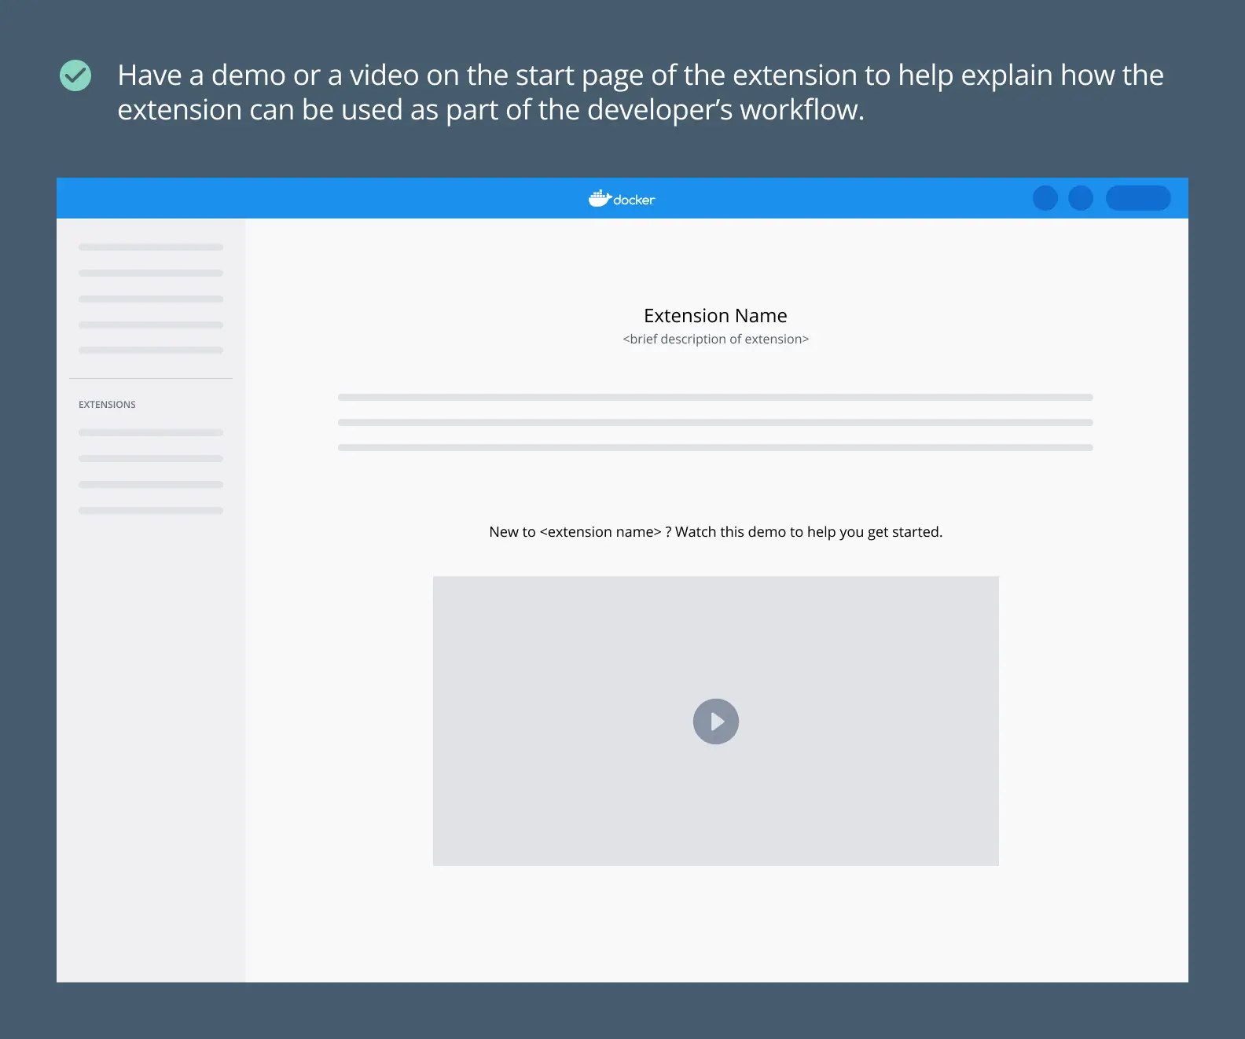Screen dimensions: 1245x1039
Task: Choose the fourth sidebar item from the top
Action: pos(151,325)
